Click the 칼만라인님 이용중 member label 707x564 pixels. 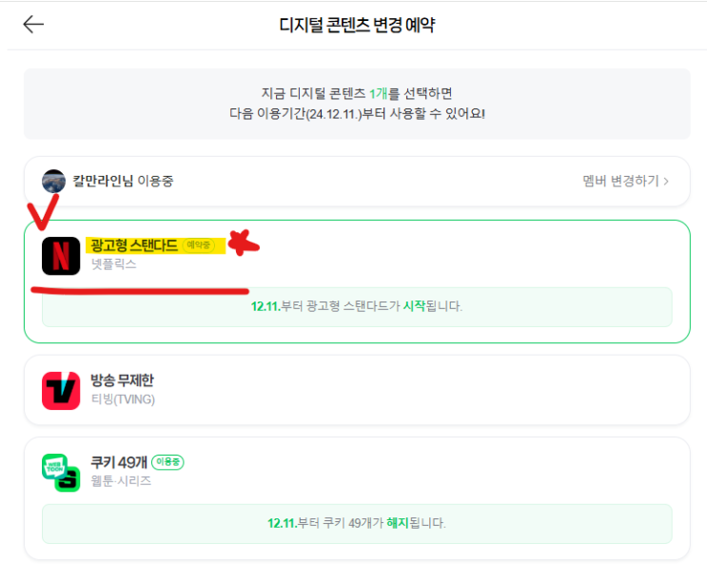pyautogui.click(x=123, y=181)
